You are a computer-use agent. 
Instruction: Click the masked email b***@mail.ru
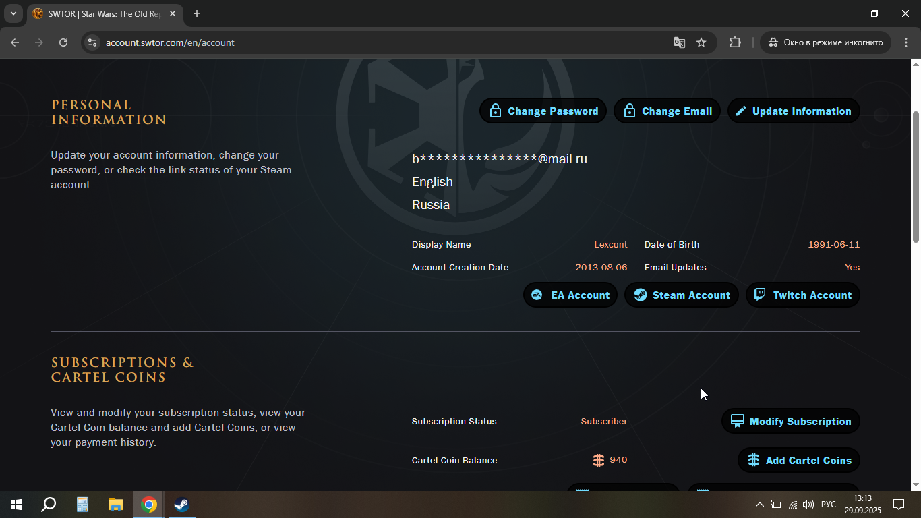(500, 159)
